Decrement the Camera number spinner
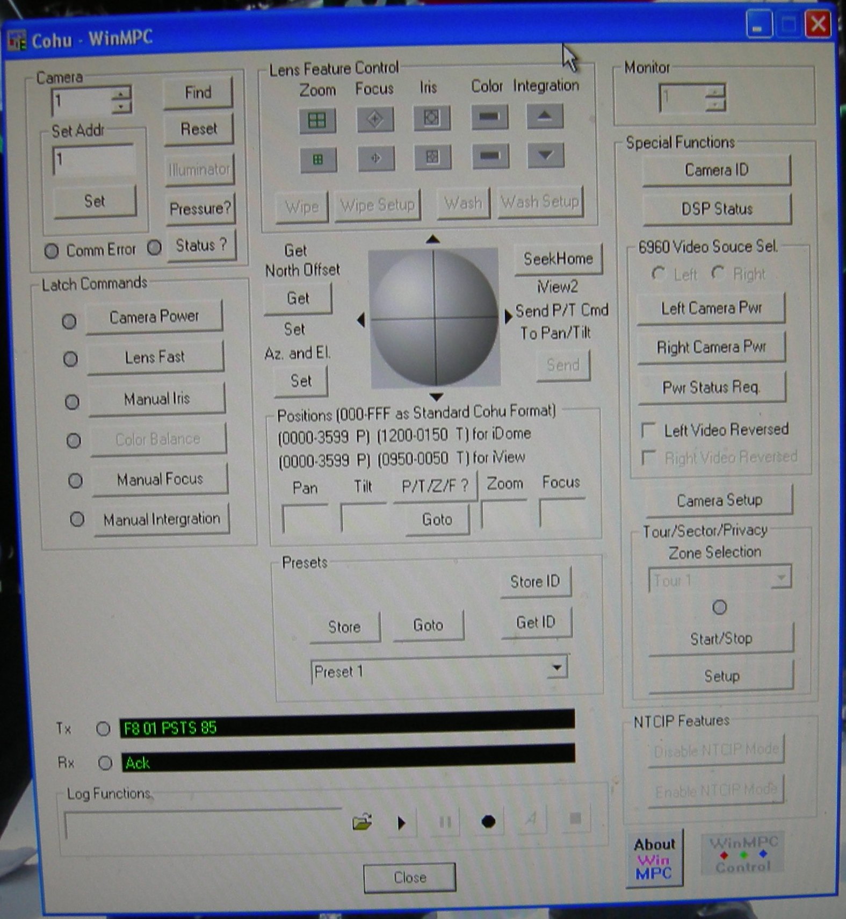This screenshot has height=919, width=846. click(x=121, y=106)
